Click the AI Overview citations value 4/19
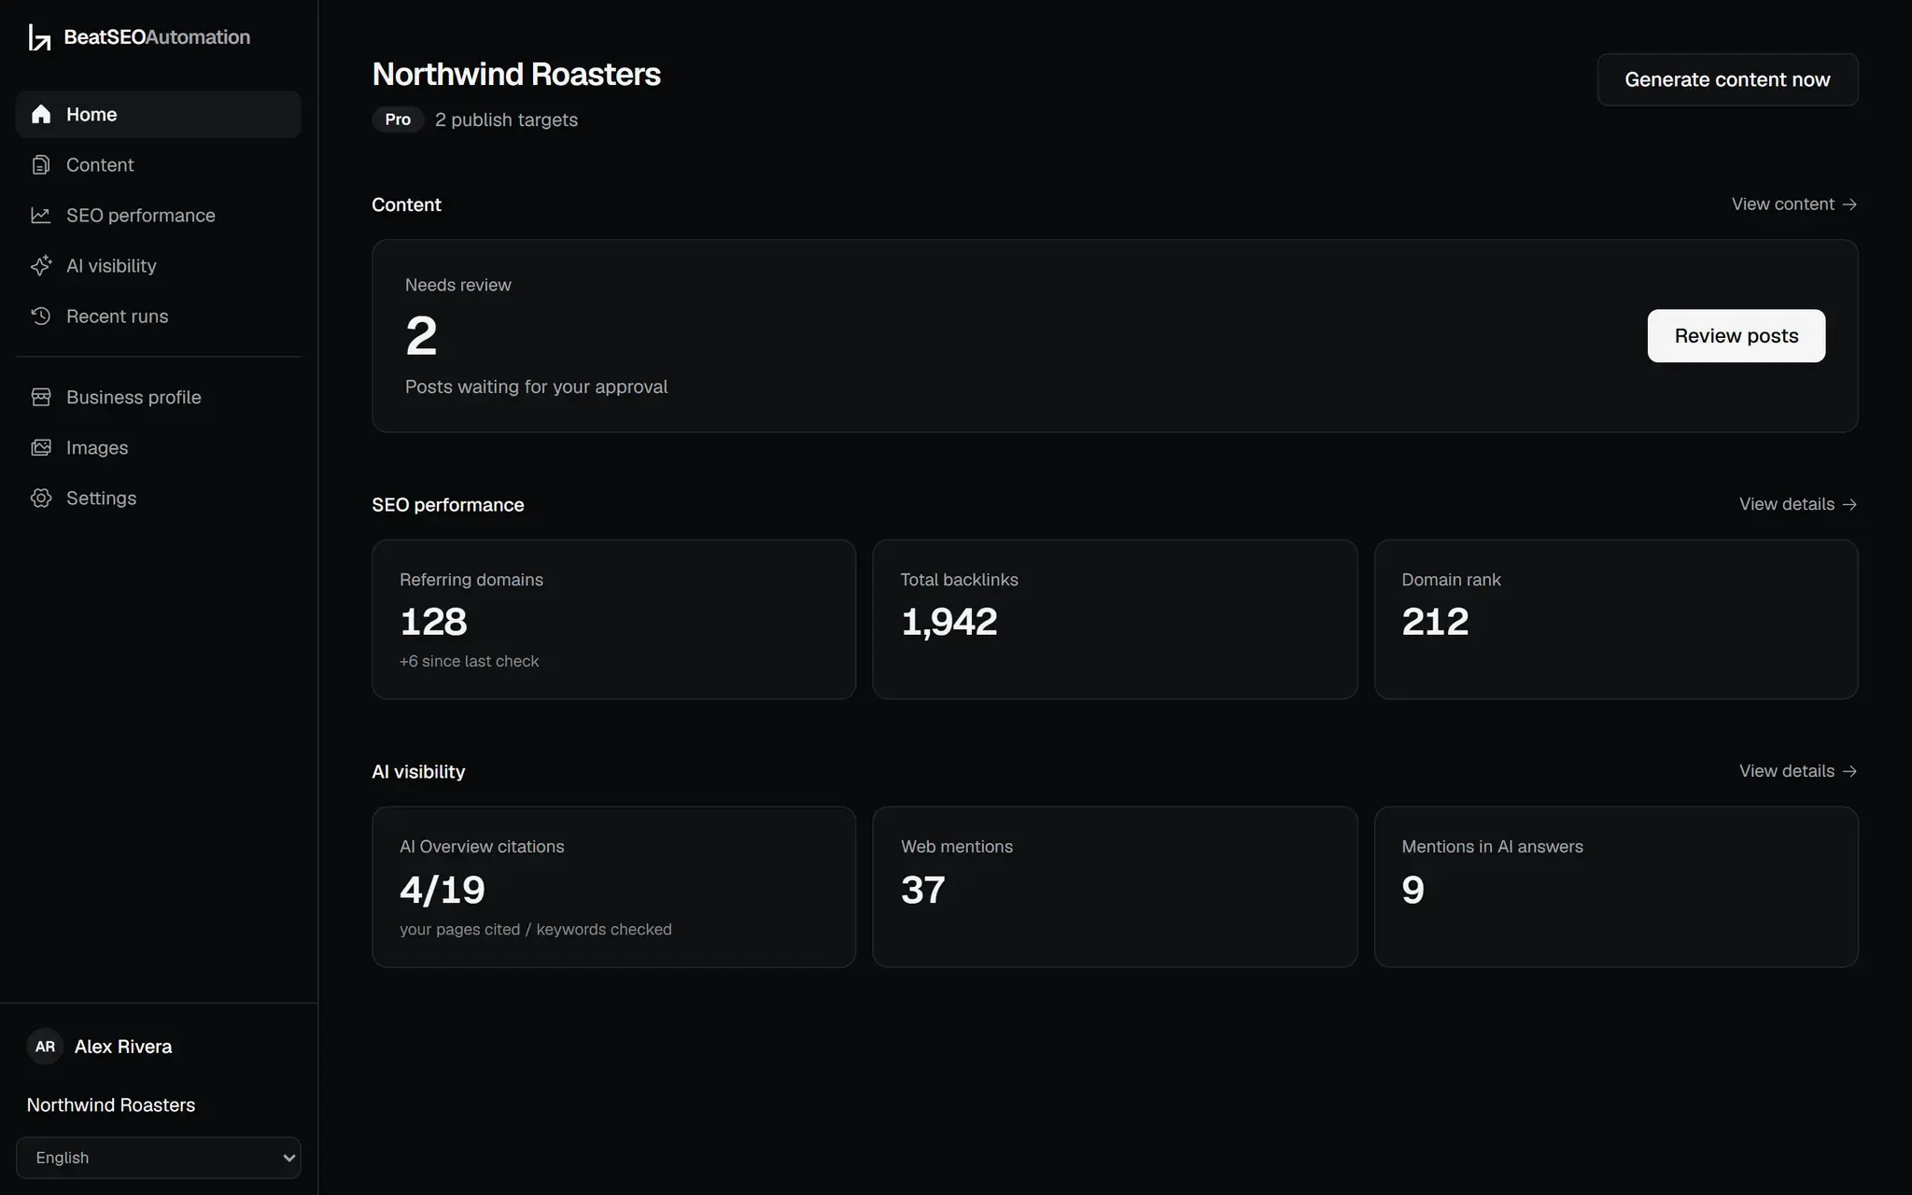 tap(443, 890)
